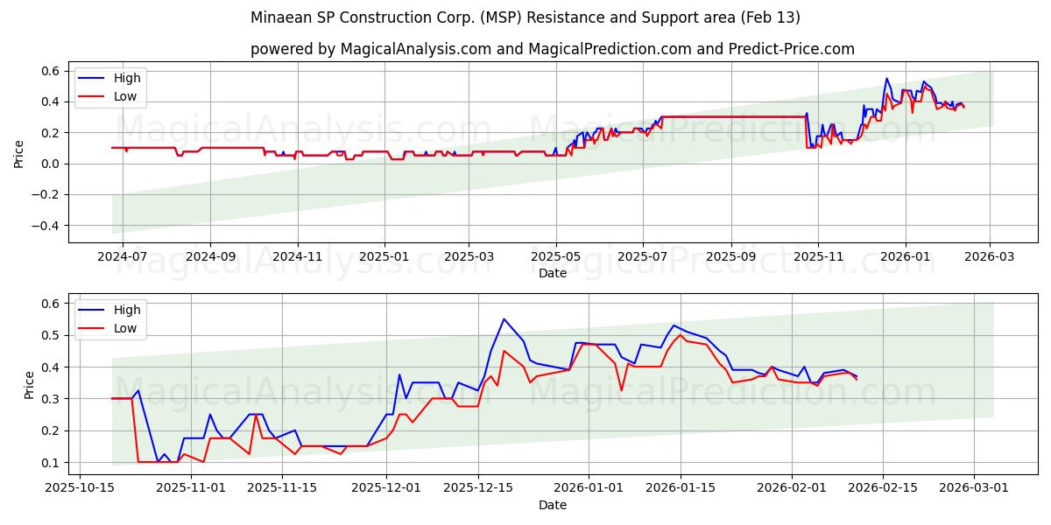Click the '0.0' y-axis tick in top chart
The height and width of the screenshot is (525, 1051).
51,164
